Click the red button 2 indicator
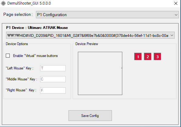 (x=148, y=57)
